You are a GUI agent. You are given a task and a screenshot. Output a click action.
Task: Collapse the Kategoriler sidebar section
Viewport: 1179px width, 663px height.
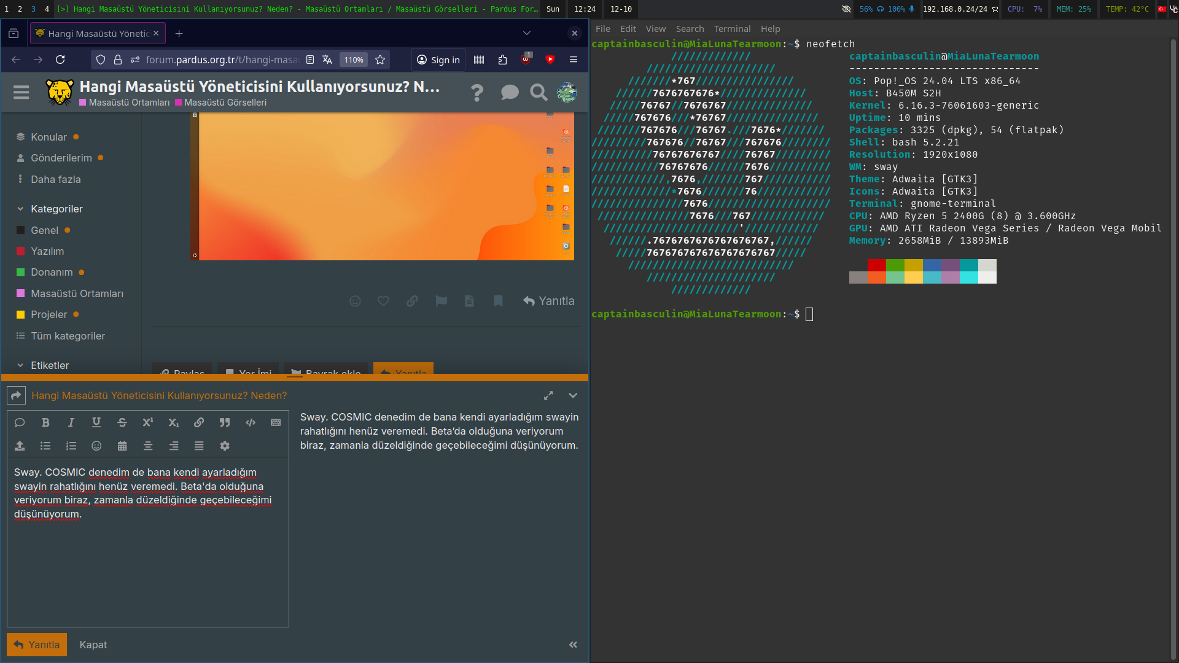tap(20, 209)
